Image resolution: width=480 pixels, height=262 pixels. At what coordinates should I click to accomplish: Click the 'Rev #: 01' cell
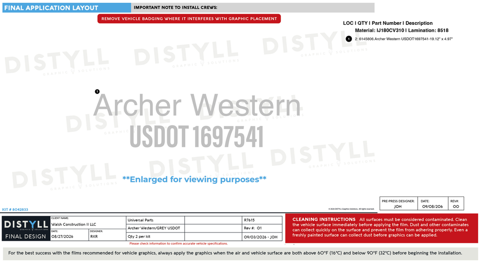tap(262, 228)
